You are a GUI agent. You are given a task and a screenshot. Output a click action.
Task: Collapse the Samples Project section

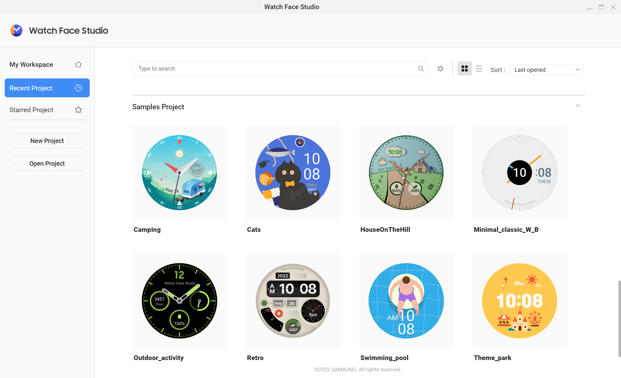(x=578, y=106)
